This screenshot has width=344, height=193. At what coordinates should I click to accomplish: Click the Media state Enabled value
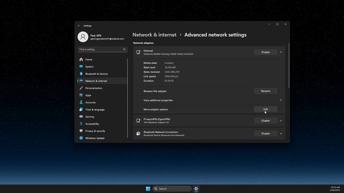pos(169,63)
